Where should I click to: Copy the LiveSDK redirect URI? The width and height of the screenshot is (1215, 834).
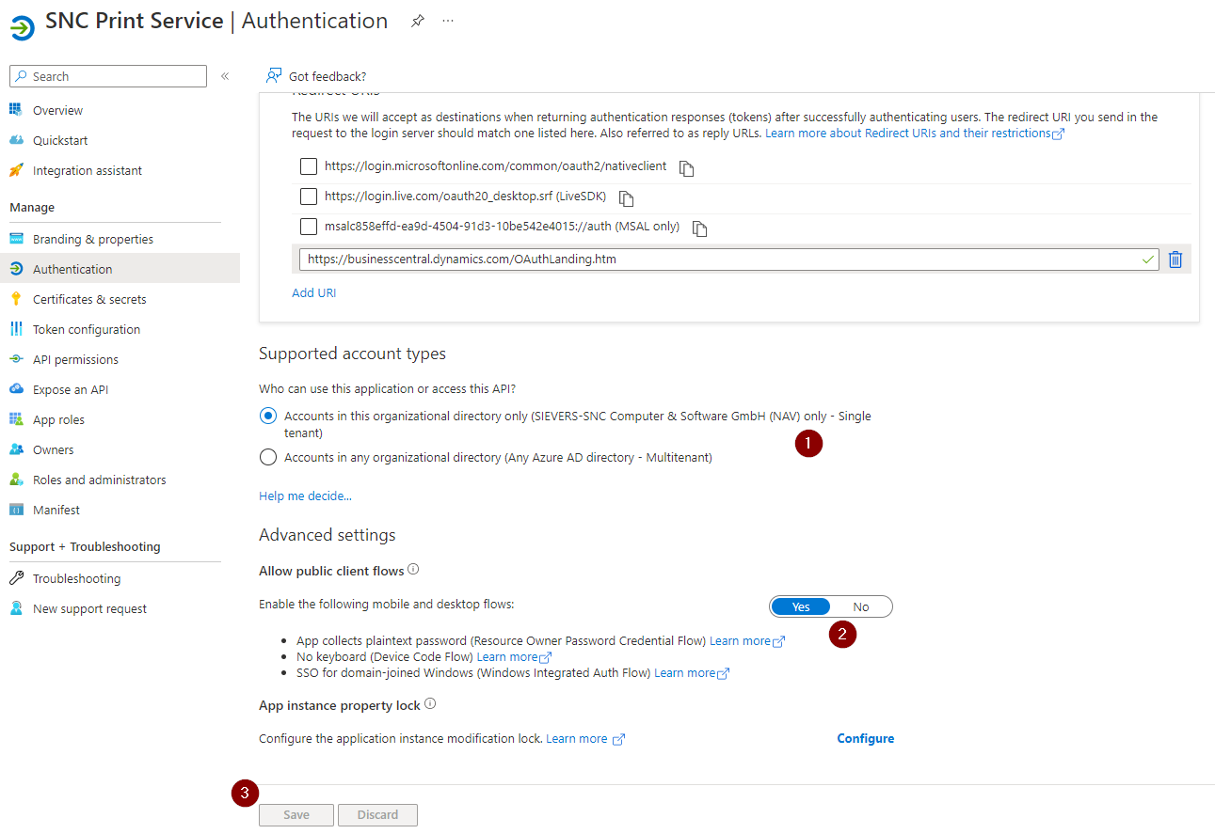[x=627, y=198]
